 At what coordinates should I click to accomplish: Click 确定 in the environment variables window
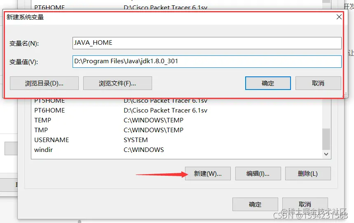point(255,205)
